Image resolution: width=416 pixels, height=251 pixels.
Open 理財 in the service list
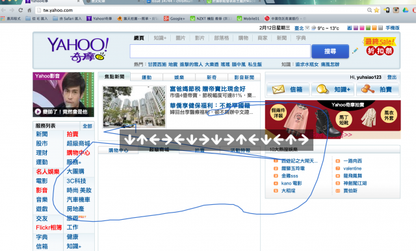(x=42, y=153)
